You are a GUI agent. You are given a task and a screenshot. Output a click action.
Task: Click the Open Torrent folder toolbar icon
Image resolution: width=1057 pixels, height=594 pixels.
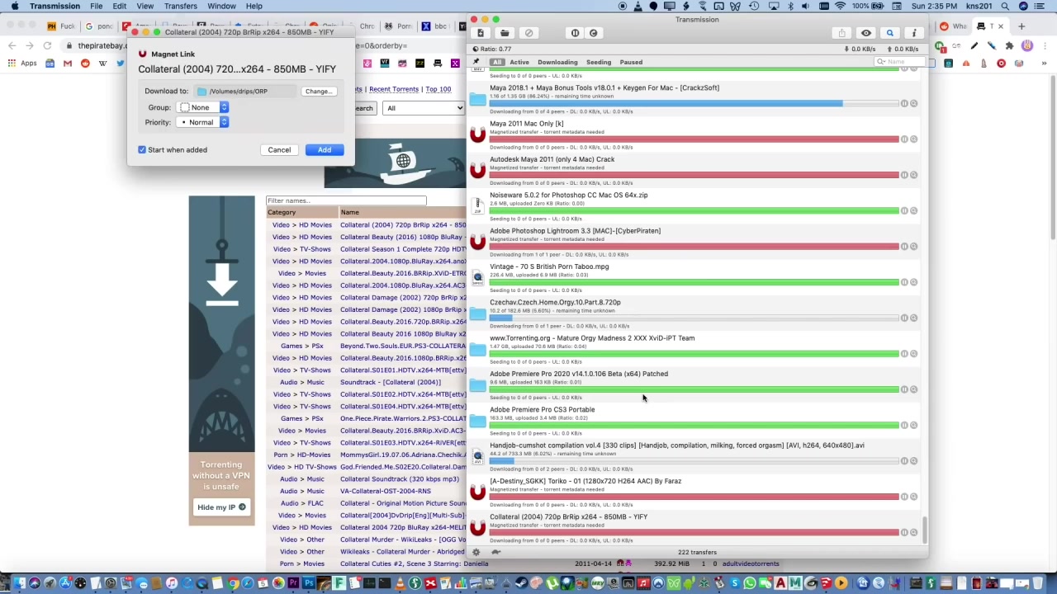click(505, 33)
